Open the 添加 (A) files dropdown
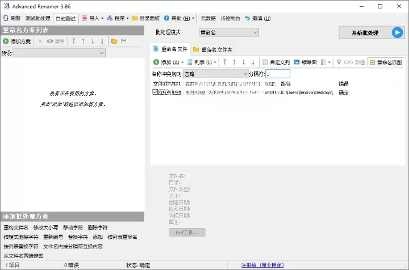 coord(168,62)
